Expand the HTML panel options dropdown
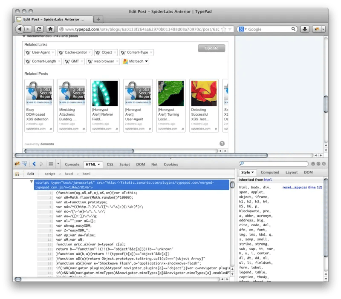The height and width of the screenshot is (299, 341). point(99,164)
